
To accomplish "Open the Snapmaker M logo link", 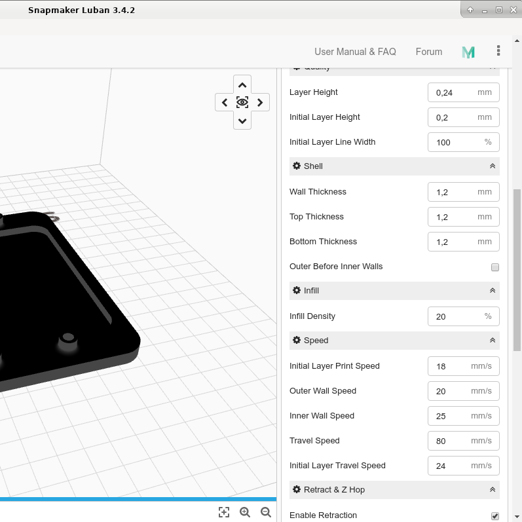I will pos(468,52).
